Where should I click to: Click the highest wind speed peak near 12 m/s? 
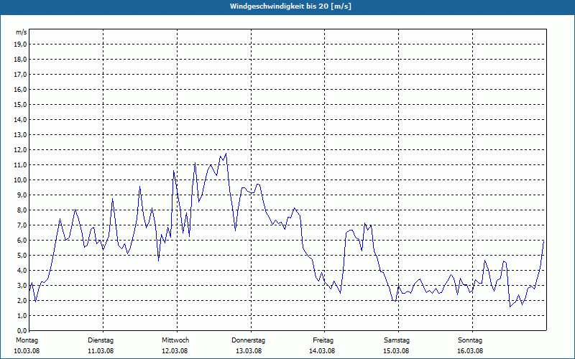226,154
